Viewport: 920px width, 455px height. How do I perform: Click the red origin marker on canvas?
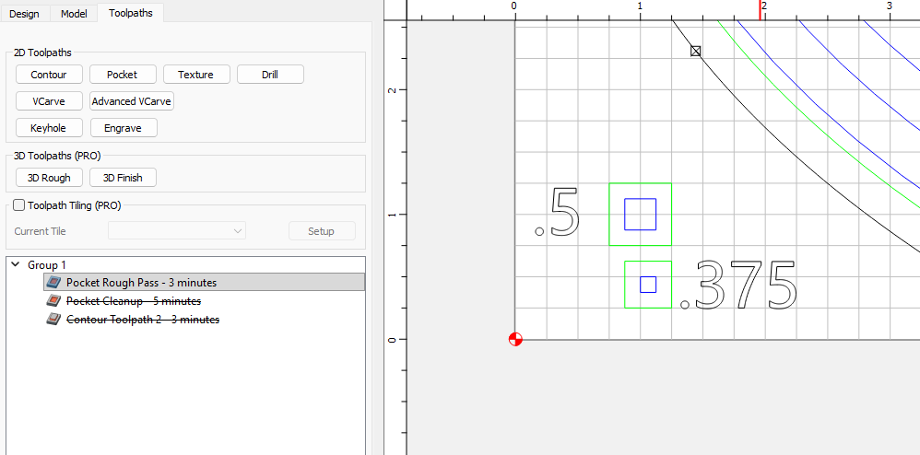(515, 339)
